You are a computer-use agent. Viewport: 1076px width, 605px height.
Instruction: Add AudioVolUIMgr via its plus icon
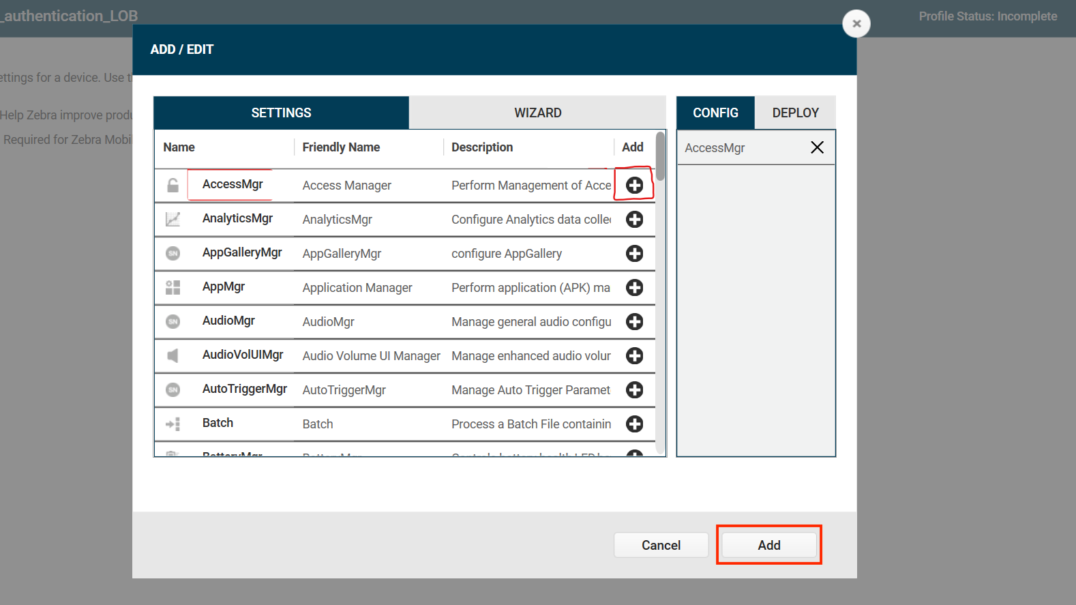click(x=634, y=356)
